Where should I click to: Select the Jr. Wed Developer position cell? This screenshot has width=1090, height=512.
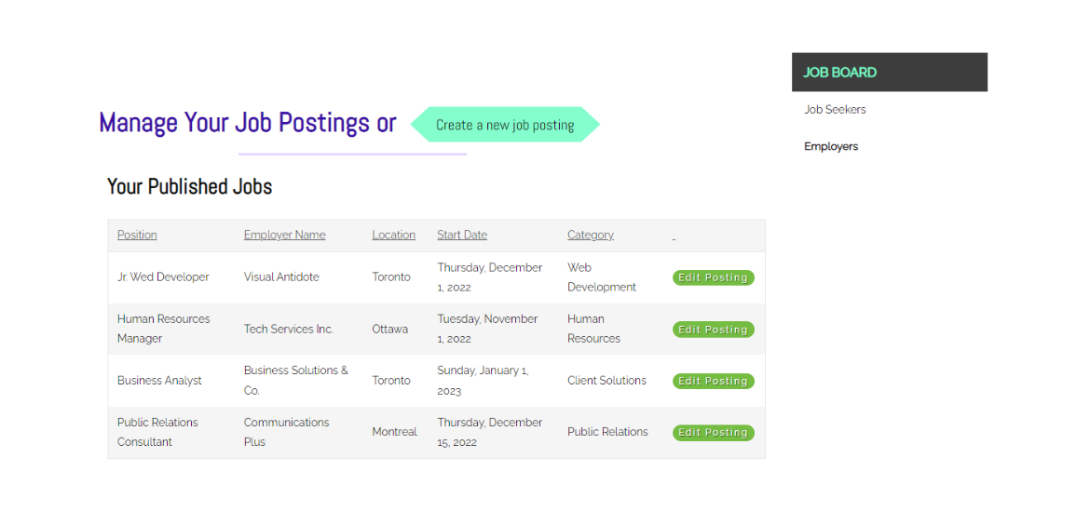[x=163, y=276]
